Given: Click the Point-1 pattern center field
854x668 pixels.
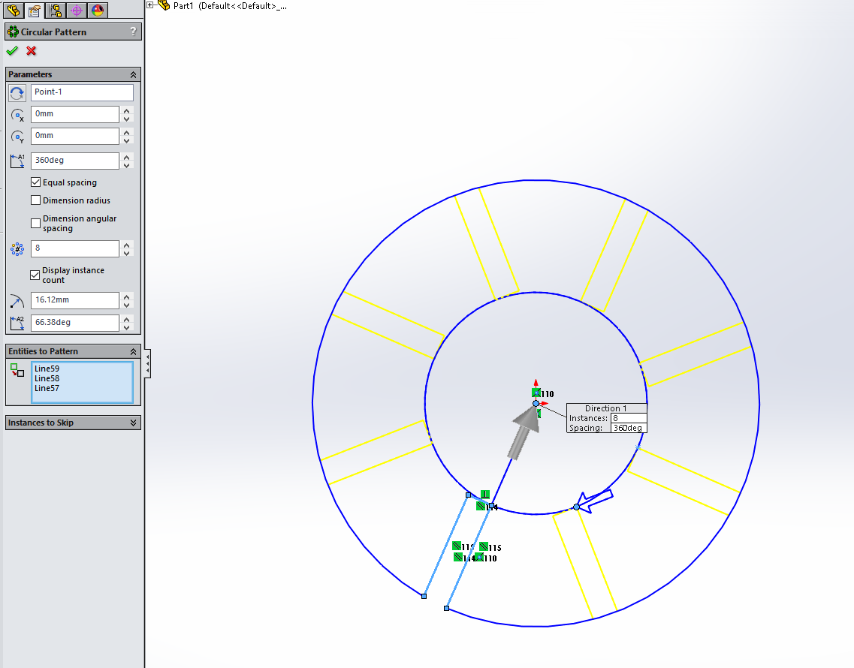Looking at the screenshot, I should click(82, 92).
